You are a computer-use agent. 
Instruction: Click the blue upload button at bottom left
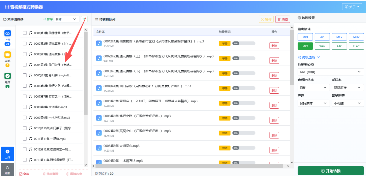pyautogui.click(x=7, y=154)
